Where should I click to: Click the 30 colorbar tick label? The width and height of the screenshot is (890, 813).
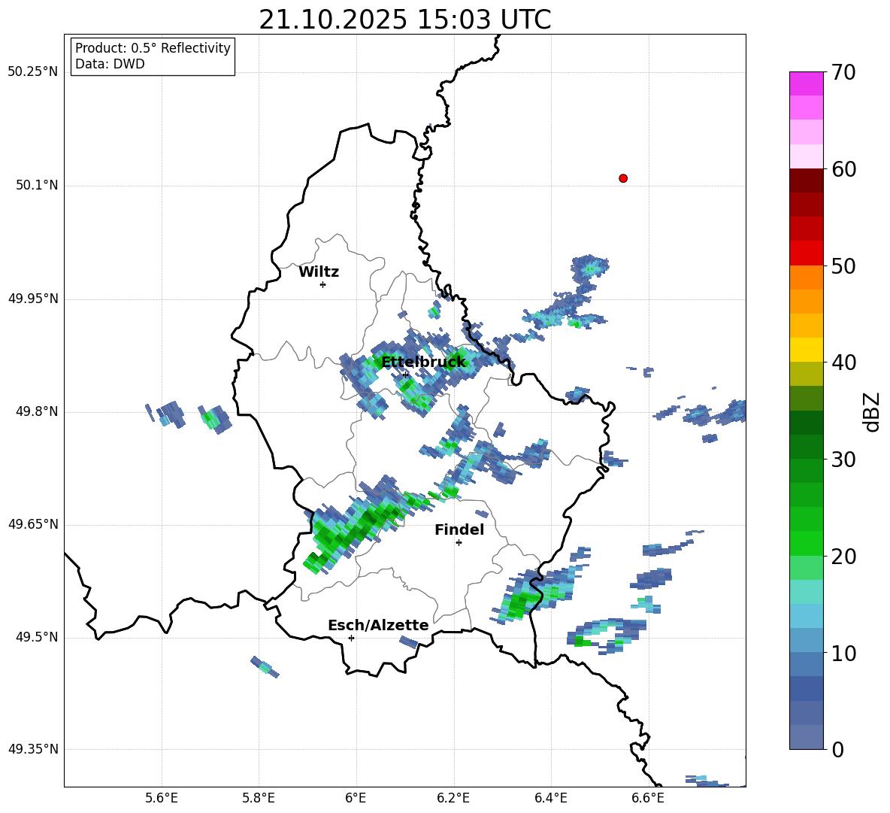(844, 460)
